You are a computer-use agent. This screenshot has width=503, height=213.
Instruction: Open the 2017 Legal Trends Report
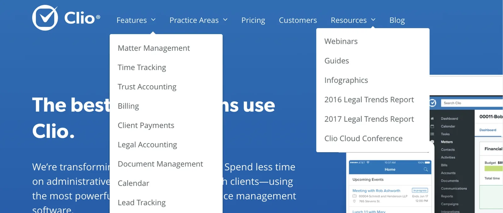point(369,119)
